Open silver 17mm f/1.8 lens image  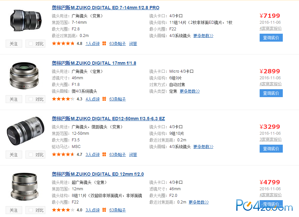[24, 76]
